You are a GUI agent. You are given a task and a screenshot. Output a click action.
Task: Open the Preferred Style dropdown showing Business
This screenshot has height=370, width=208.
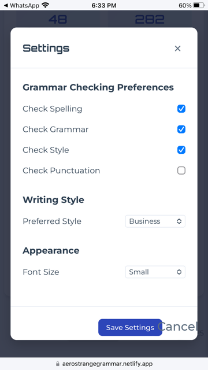[x=155, y=221]
